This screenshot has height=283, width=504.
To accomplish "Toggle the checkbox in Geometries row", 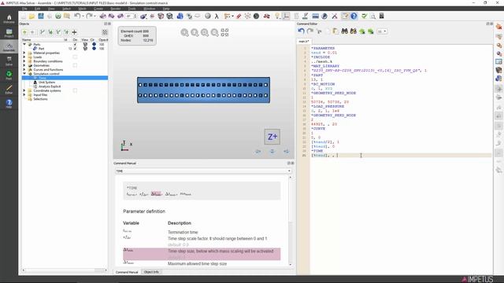I will pos(75,65).
